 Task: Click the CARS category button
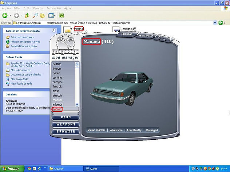tap(66, 117)
